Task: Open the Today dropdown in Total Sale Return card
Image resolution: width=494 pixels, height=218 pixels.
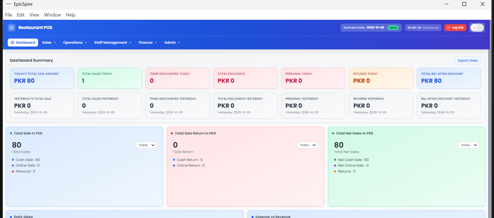Action: (308, 145)
